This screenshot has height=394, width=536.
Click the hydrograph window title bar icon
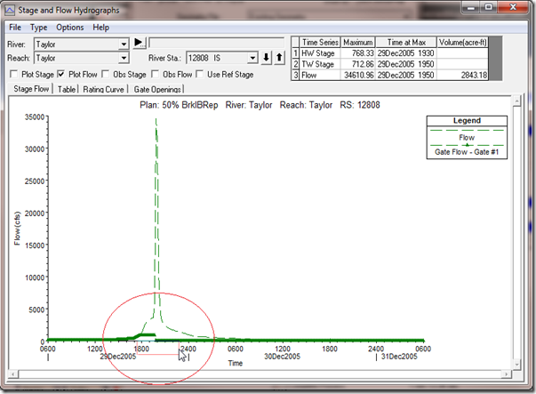pyautogui.click(x=9, y=10)
